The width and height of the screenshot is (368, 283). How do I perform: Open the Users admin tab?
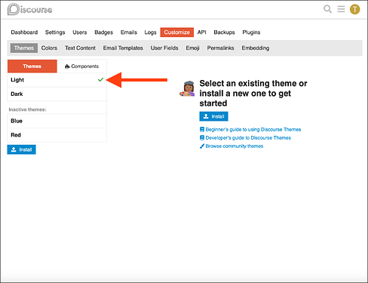click(x=80, y=32)
